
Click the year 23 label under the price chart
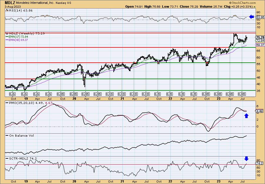point(218,99)
